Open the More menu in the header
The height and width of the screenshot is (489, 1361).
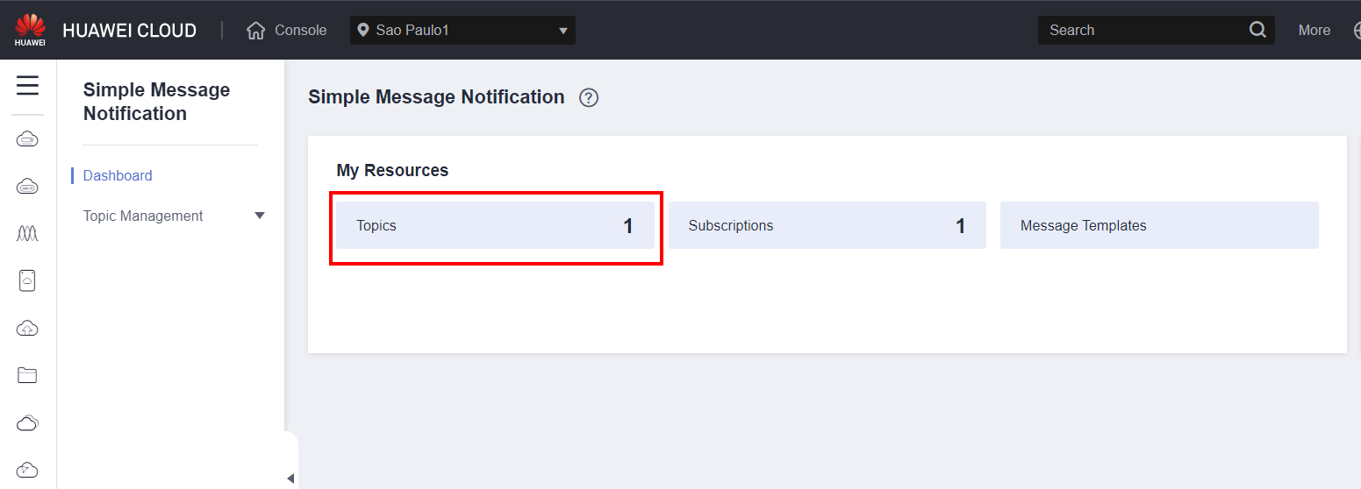pos(1314,31)
